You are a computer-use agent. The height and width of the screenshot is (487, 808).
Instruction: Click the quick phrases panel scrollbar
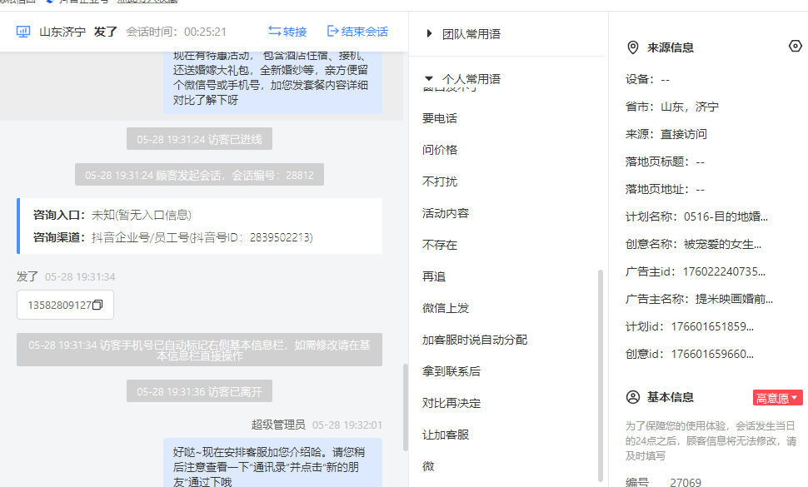(601, 375)
